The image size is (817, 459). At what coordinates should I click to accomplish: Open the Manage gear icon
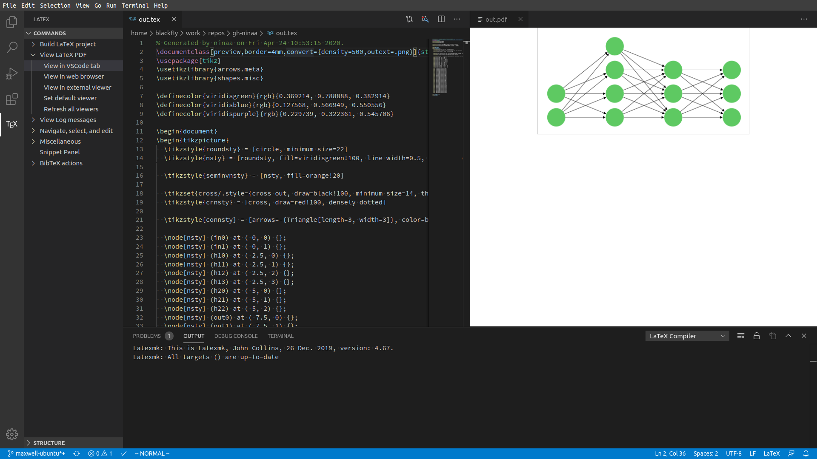12,434
